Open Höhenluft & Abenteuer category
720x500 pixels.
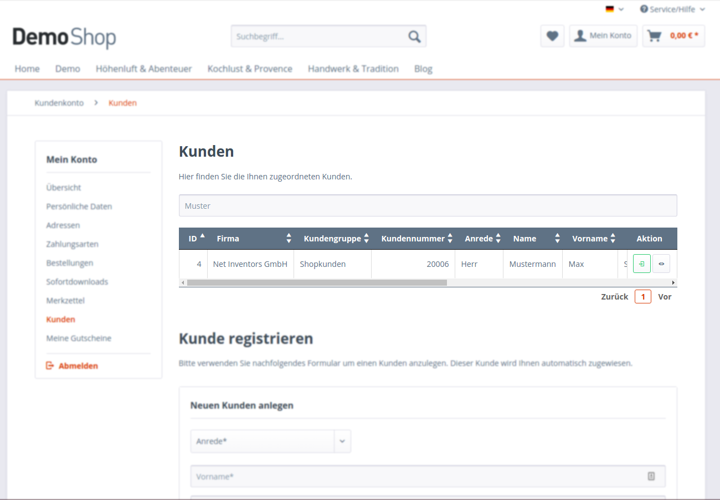pos(143,69)
